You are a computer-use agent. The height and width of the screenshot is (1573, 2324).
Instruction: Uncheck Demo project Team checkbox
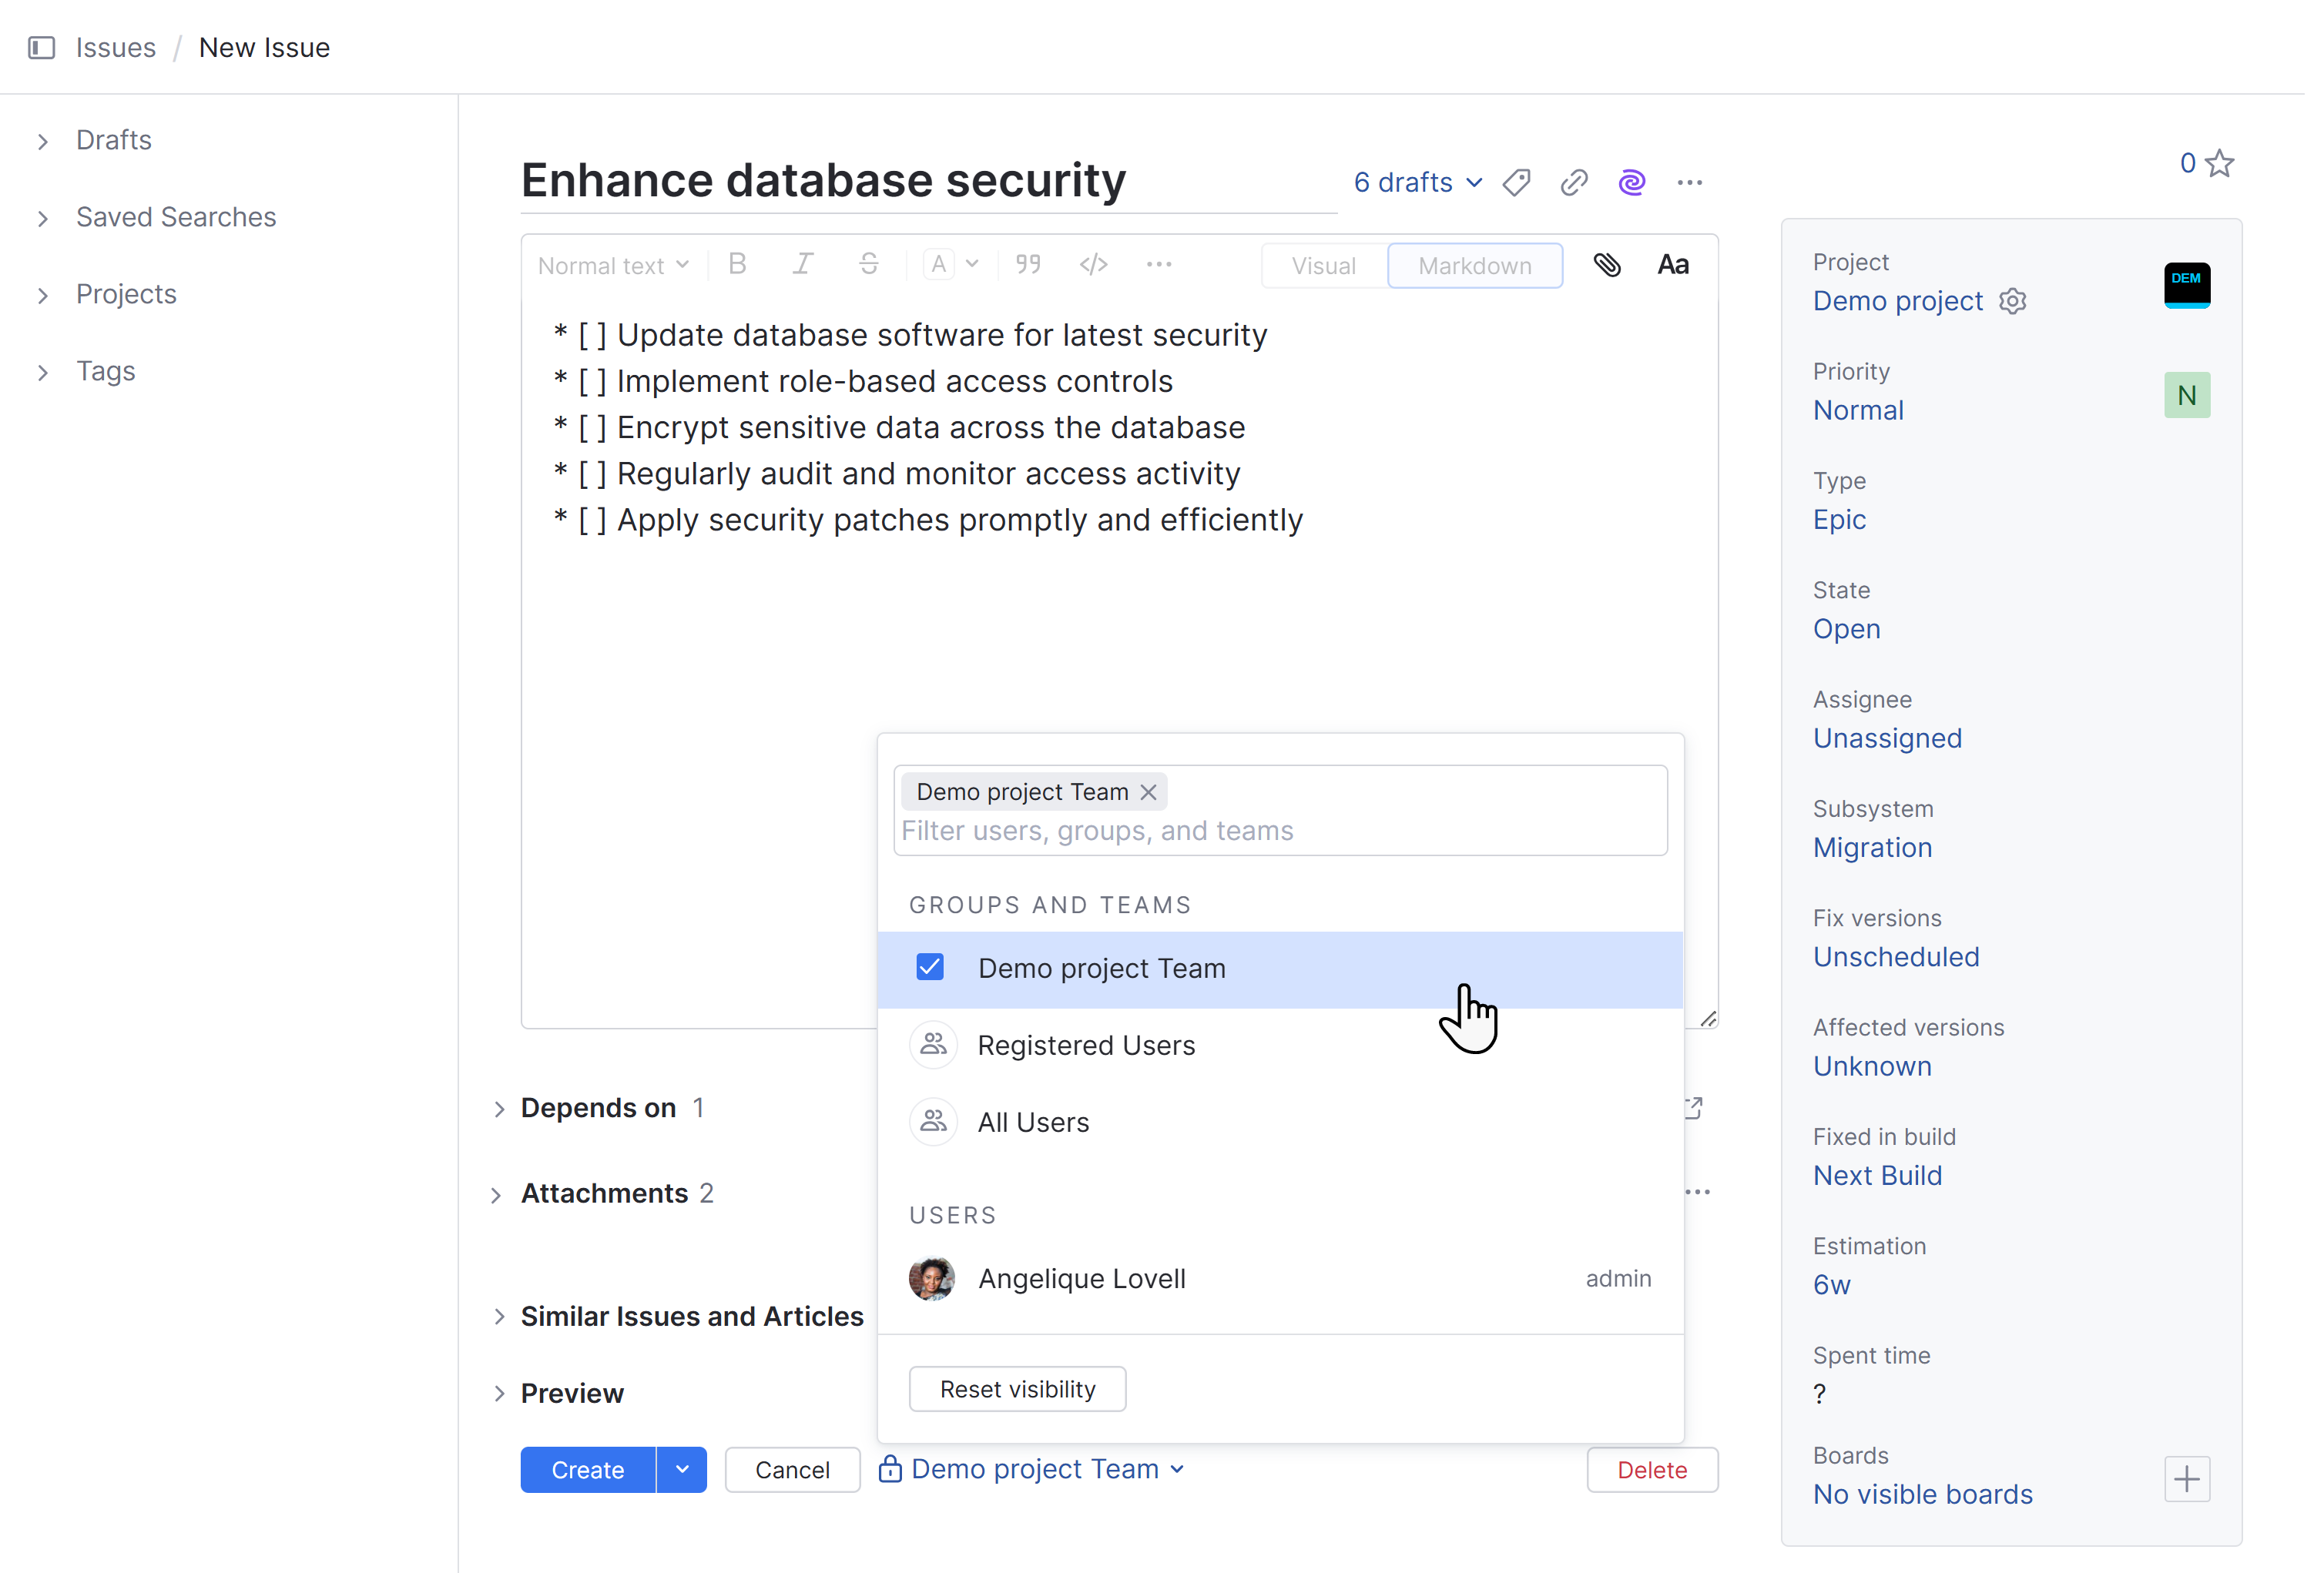[930, 967]
